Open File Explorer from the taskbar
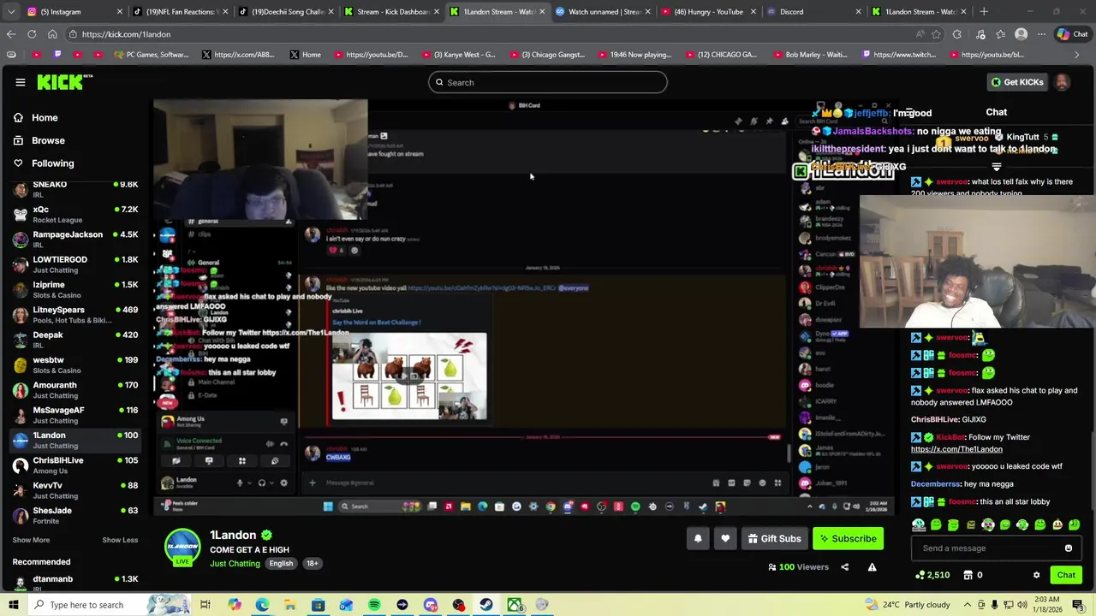The width and height of the screenshot is (1096, 616). click(x=290, y=605)
